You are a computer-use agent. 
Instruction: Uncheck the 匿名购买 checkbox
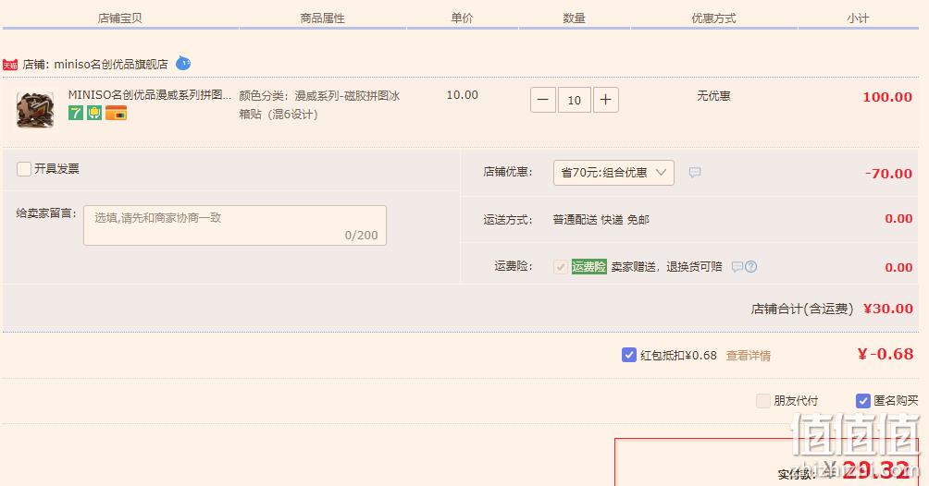[863, 401]
